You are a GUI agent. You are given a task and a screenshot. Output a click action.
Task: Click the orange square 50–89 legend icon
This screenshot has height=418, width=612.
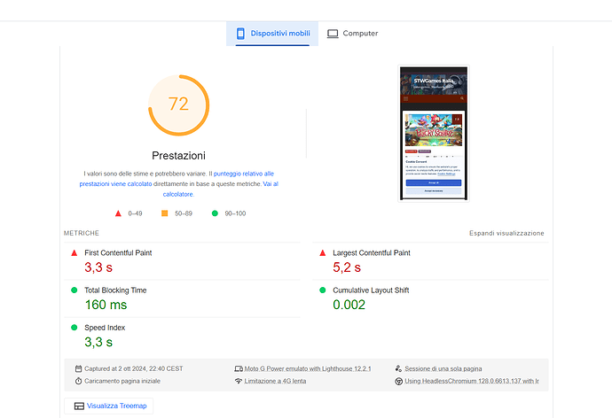pos(165,213)
